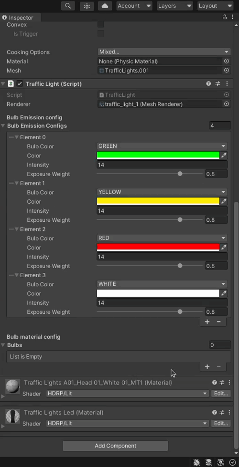Open the Physic Material object picker
Image resolution: width=239 pixels, height=467 pixels.
tap(227, 61)
